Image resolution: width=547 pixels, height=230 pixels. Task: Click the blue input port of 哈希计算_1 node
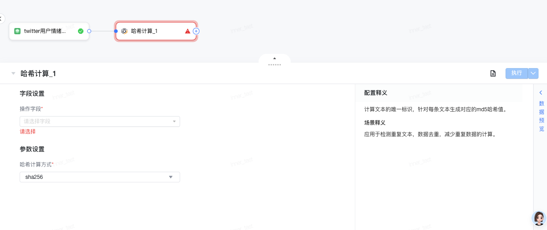116,31
